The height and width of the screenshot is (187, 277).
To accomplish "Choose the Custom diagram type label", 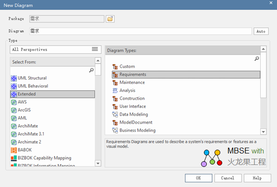I will point(127,67).
